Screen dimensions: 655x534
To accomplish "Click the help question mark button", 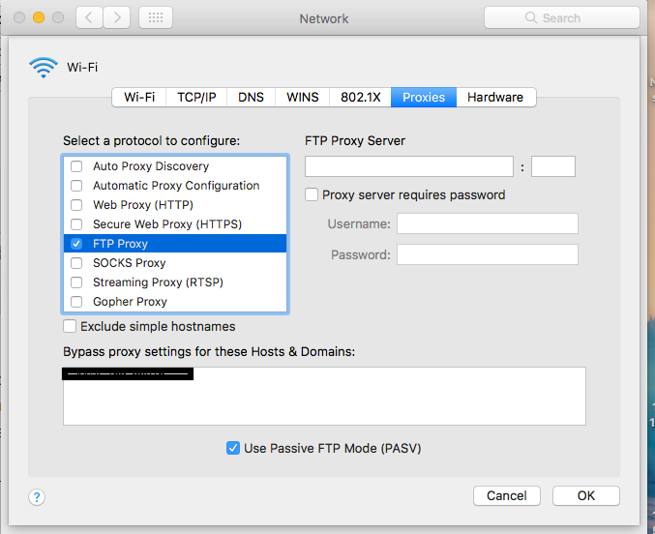I will click(x=37, y=497).
